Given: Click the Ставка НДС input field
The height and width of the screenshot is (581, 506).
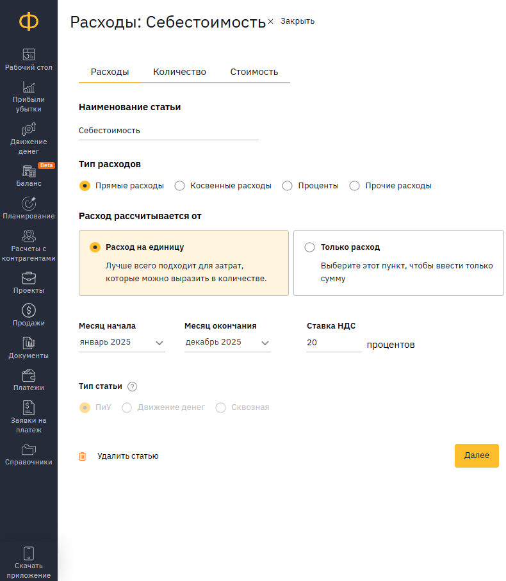Looking at the screenshot, I should point(334,343).
